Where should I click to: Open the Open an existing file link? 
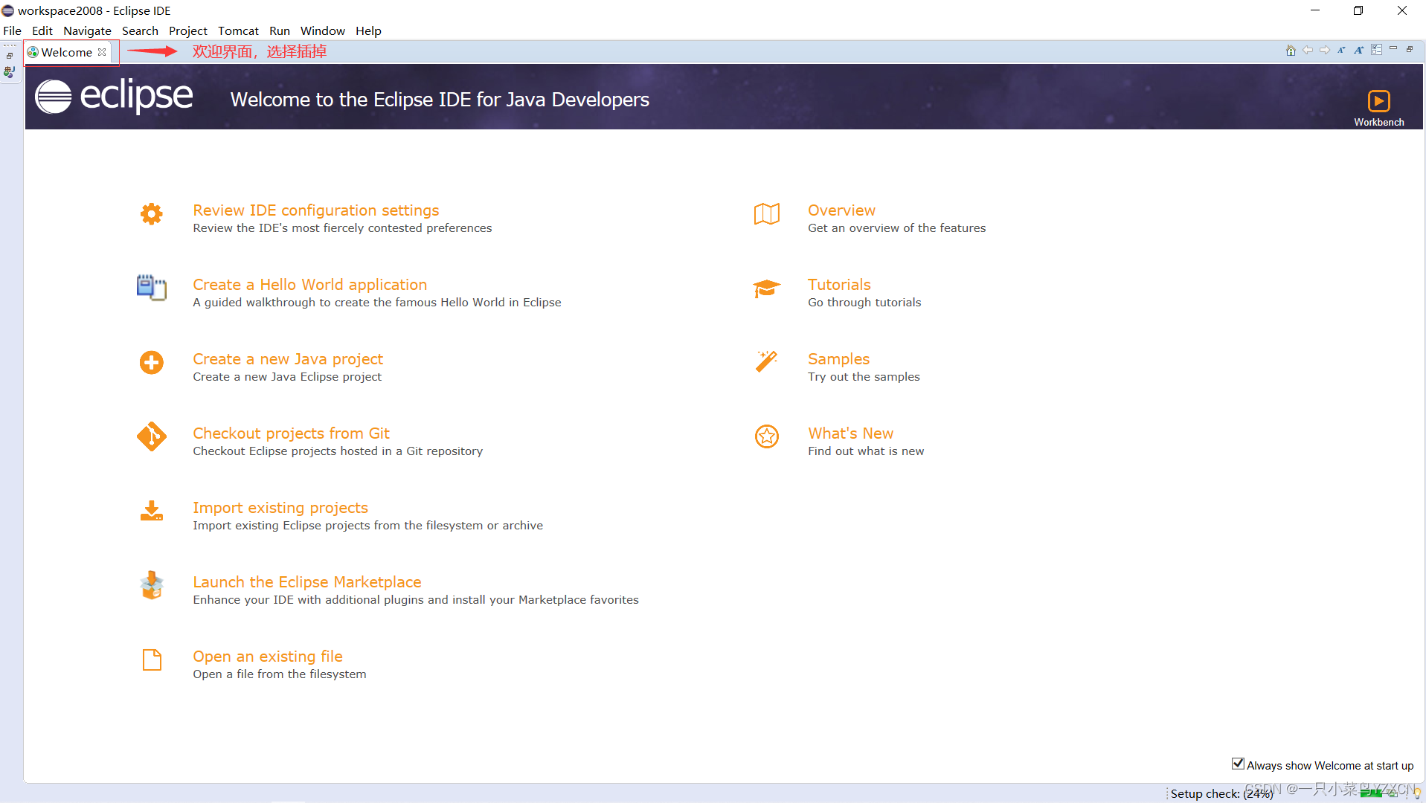(268, 657)
